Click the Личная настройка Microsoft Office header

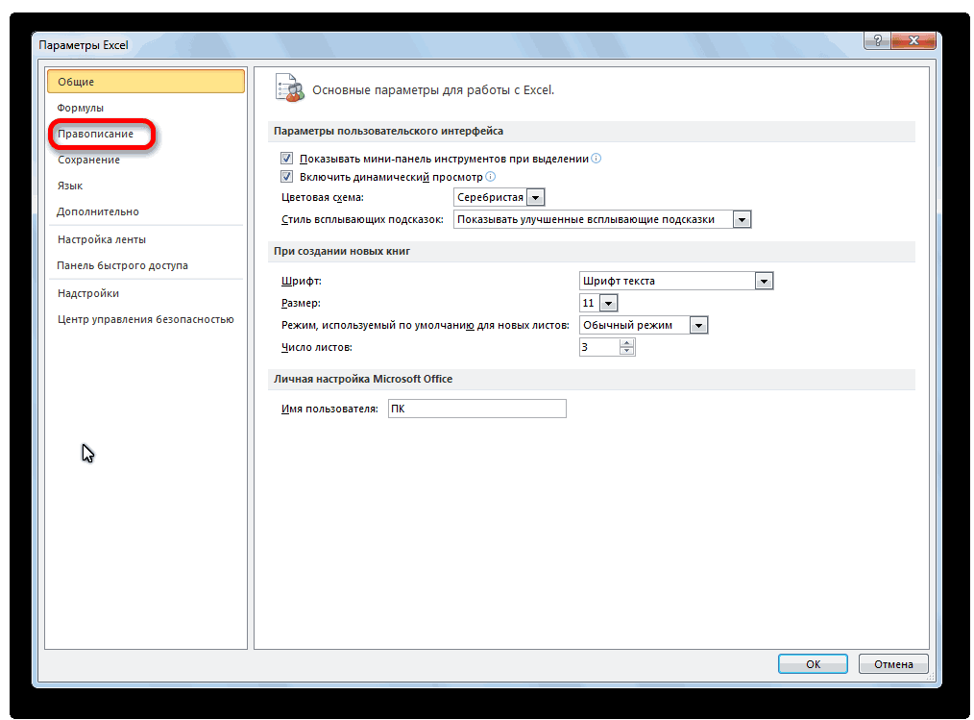(363, 380)
